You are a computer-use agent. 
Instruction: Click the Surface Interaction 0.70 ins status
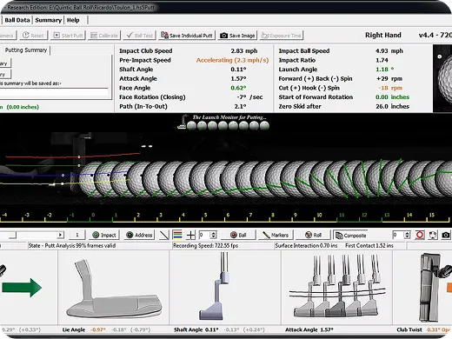tap(306, 246)
